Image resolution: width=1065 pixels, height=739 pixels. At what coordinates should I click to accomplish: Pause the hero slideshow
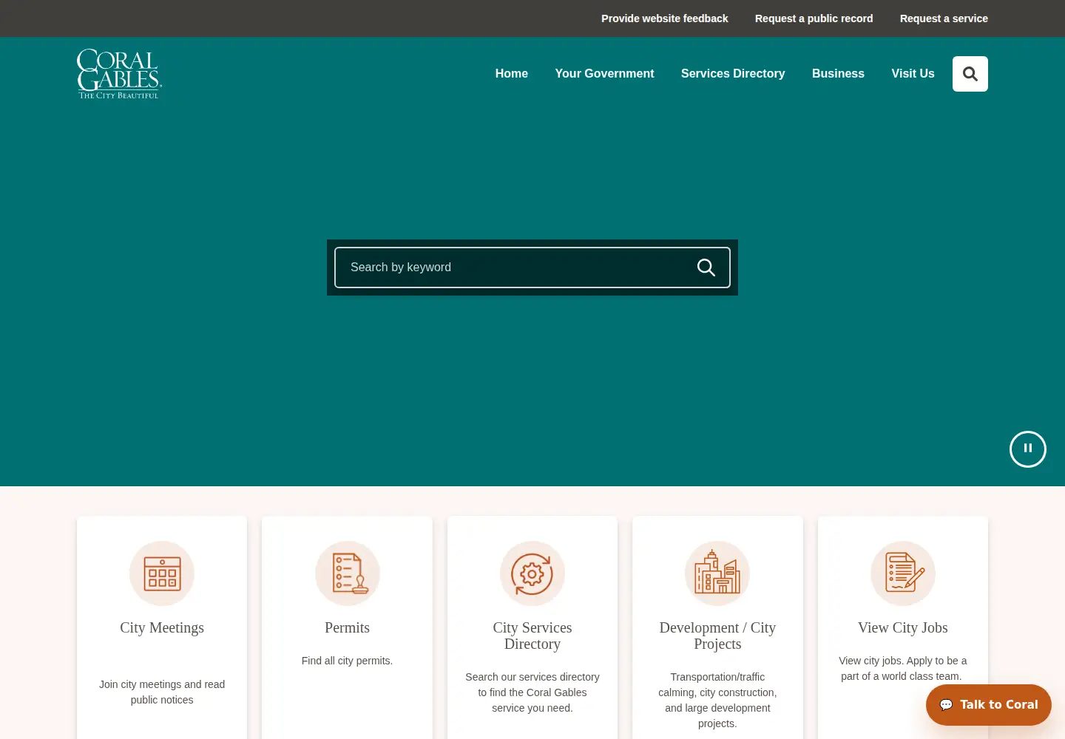(1028, 449)
